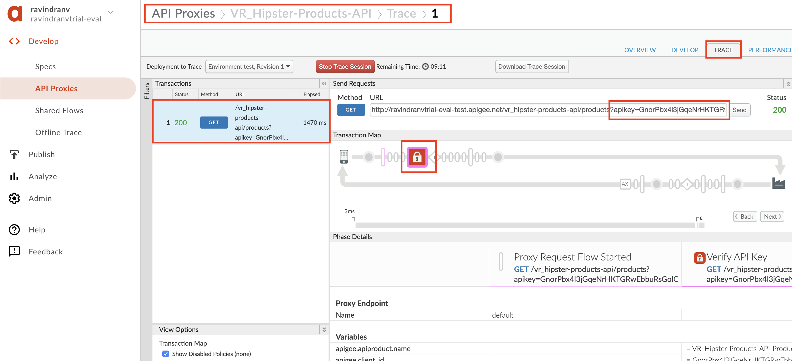Image resolution: width=792 pixels, height=361 pixels.
Task: Click the Develop code brackets icon
Action: [x=15, y=41]
